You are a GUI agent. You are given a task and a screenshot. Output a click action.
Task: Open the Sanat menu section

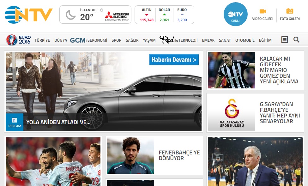coord(225,40)
